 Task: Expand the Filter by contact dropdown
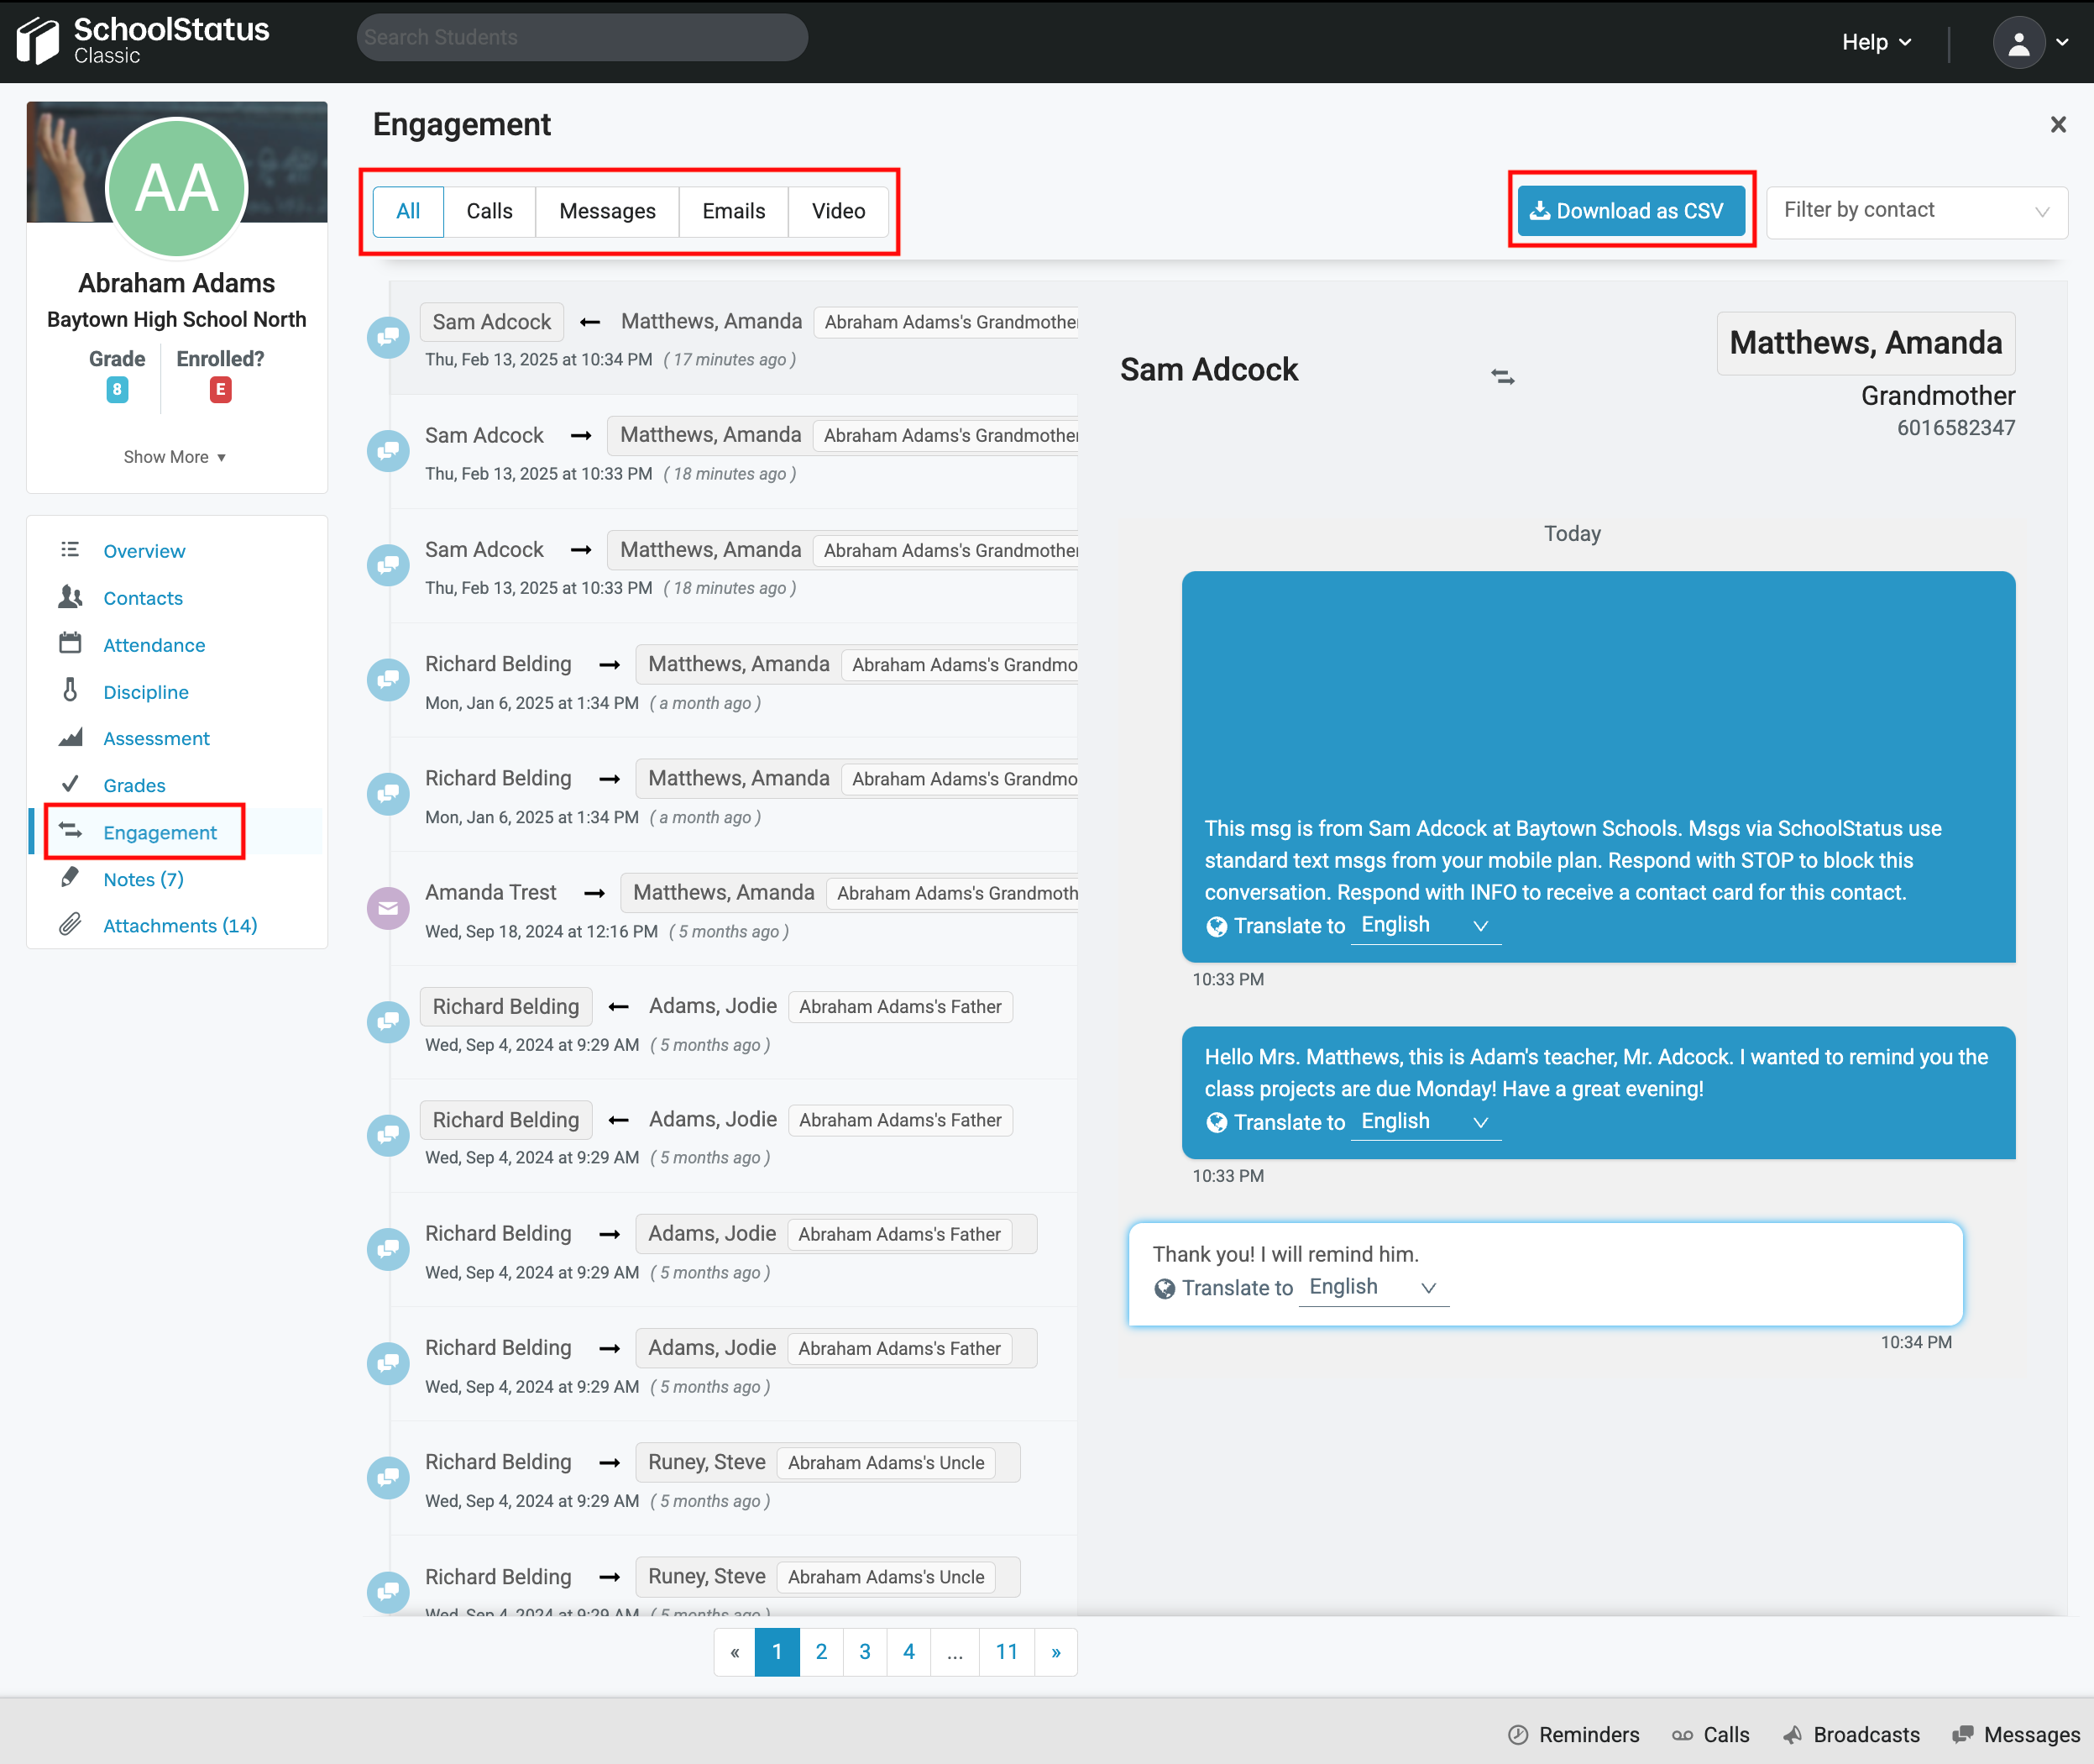[1915, 211]
